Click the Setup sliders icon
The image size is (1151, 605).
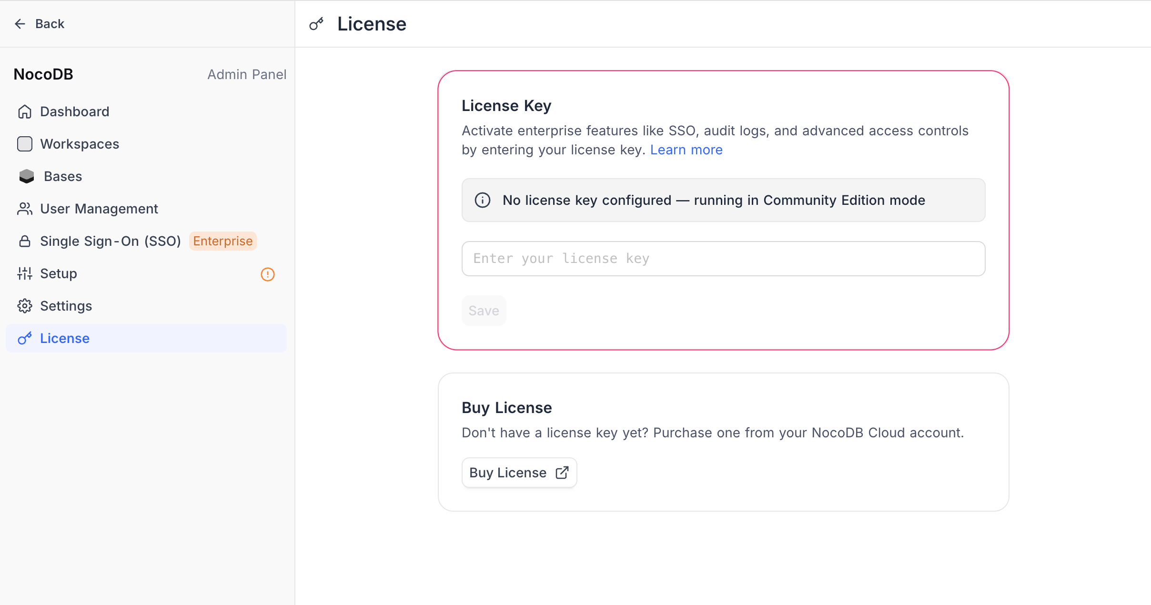click(x=25, y=273)
